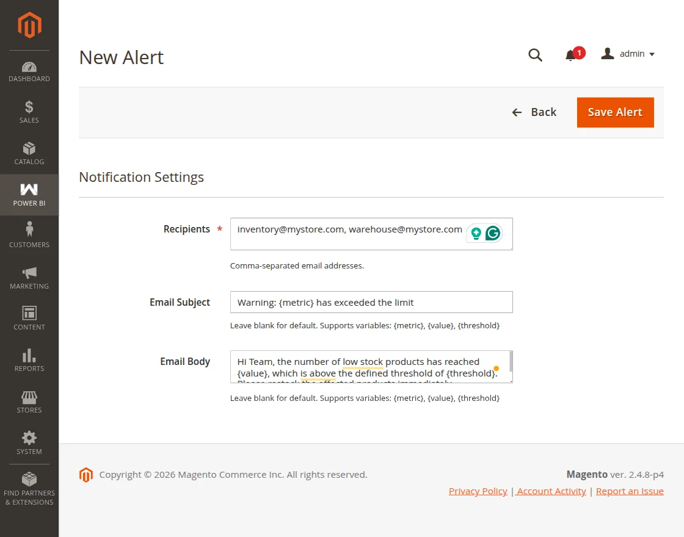Click the search magnifier icon
This screenshot has width=684, height=537.
pyautogui.click(x=535, y=55)
